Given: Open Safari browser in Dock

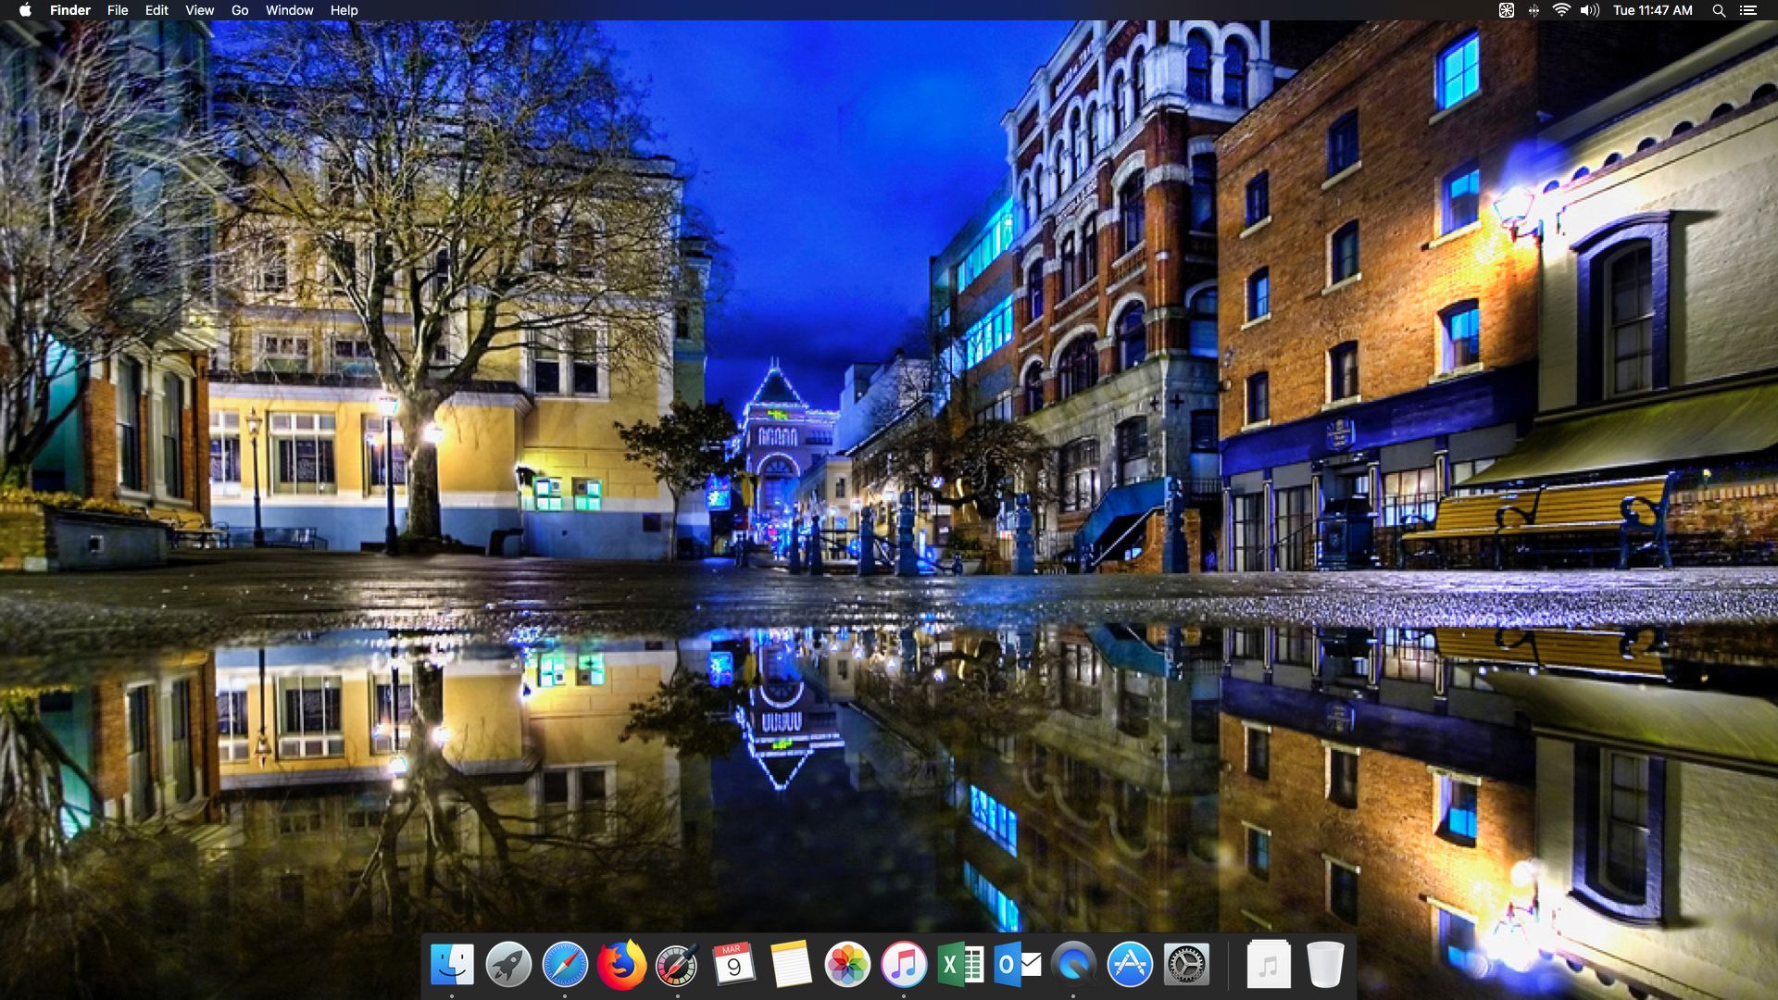Looking at the screenshot, I should 565,966.
